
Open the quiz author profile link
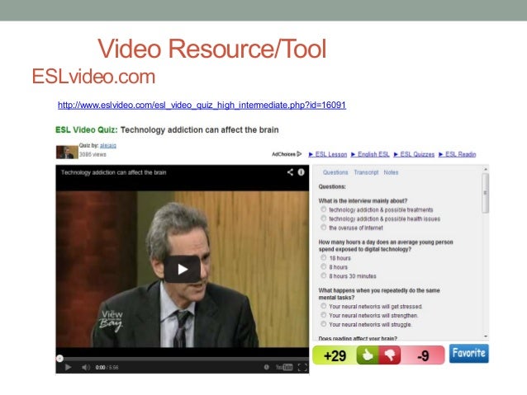pos(108,145)
